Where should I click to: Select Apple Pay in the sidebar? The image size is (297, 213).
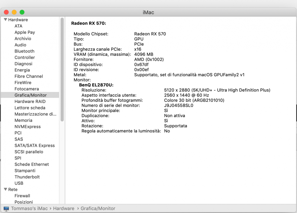[25, 32]
